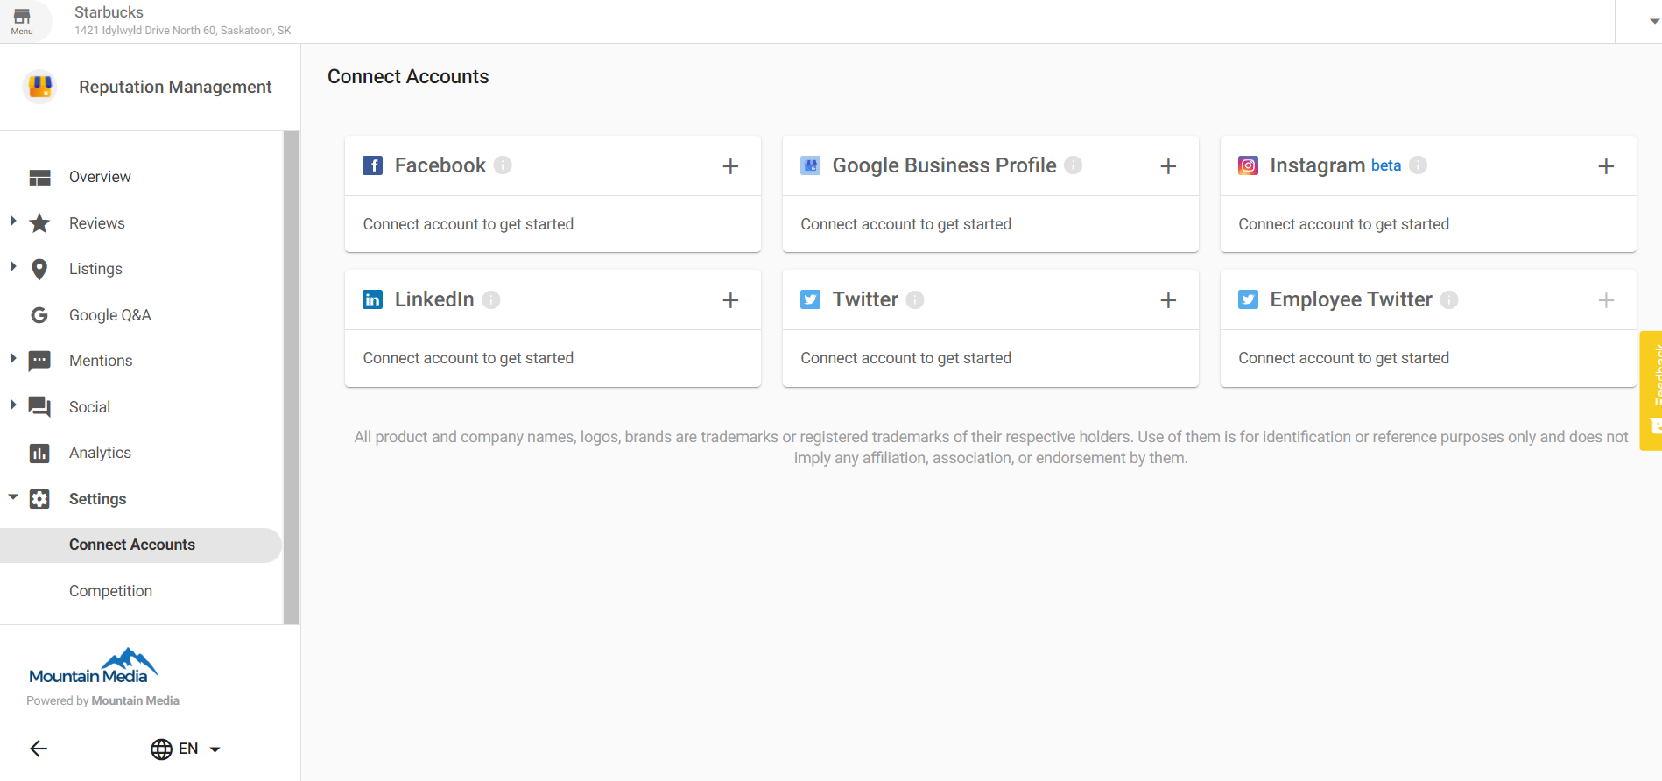Screen dimensions: 1662x781
Task: Click the Reputation Management logo icon
Action: click(39, 87)
